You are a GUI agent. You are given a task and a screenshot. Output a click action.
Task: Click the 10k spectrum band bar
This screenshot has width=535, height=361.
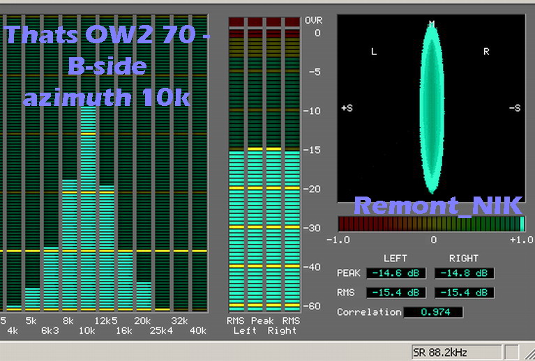click(87, 209)
